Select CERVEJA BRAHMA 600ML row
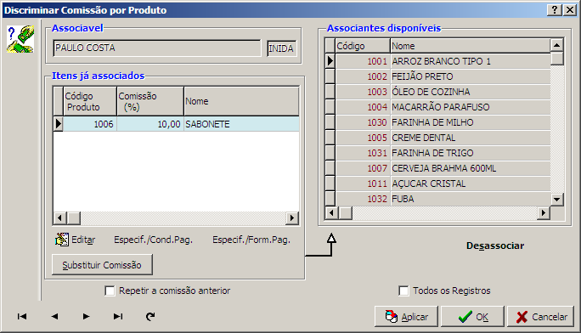The image size is (581, 333). coord(437,168)
